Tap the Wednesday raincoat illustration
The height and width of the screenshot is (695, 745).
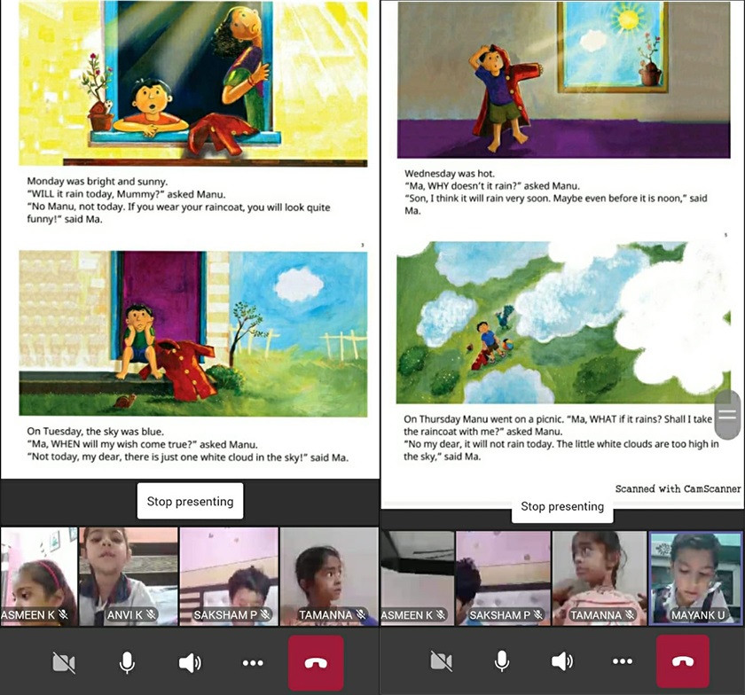point(563,79)
